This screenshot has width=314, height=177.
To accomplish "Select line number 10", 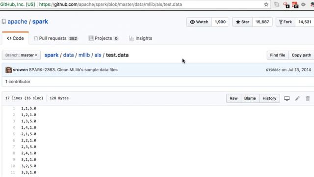I will click(13, 166).
